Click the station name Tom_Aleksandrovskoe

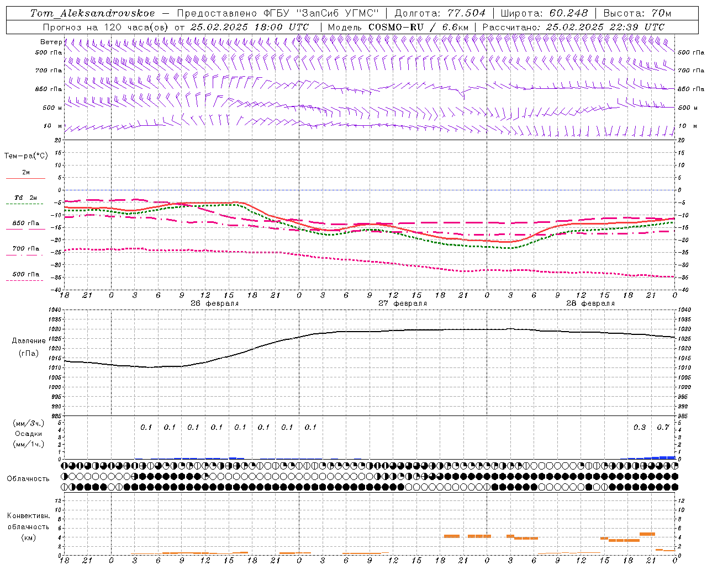click(92, 13)
